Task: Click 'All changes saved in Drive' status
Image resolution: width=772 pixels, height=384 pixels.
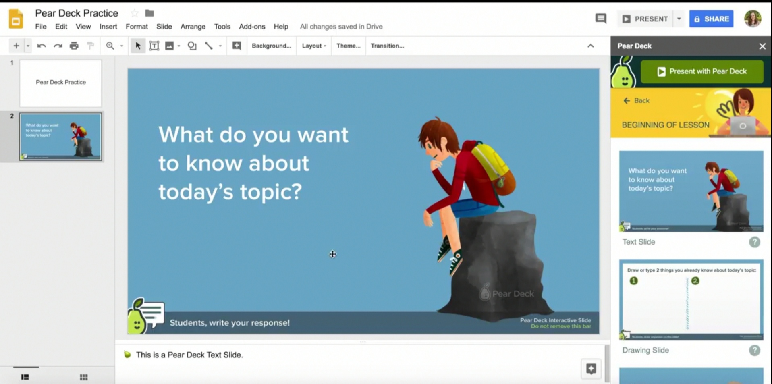Action: pos(341,27)
